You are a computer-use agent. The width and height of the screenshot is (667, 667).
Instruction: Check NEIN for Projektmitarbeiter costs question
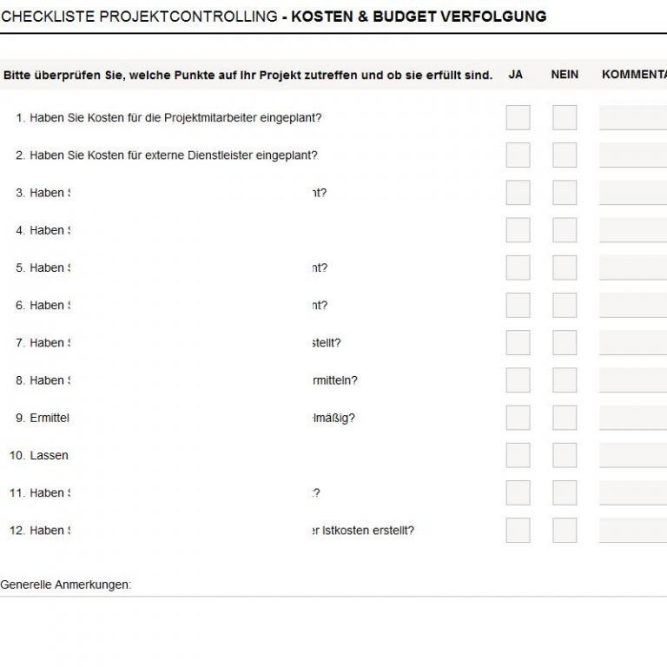[x=565, y=117]
